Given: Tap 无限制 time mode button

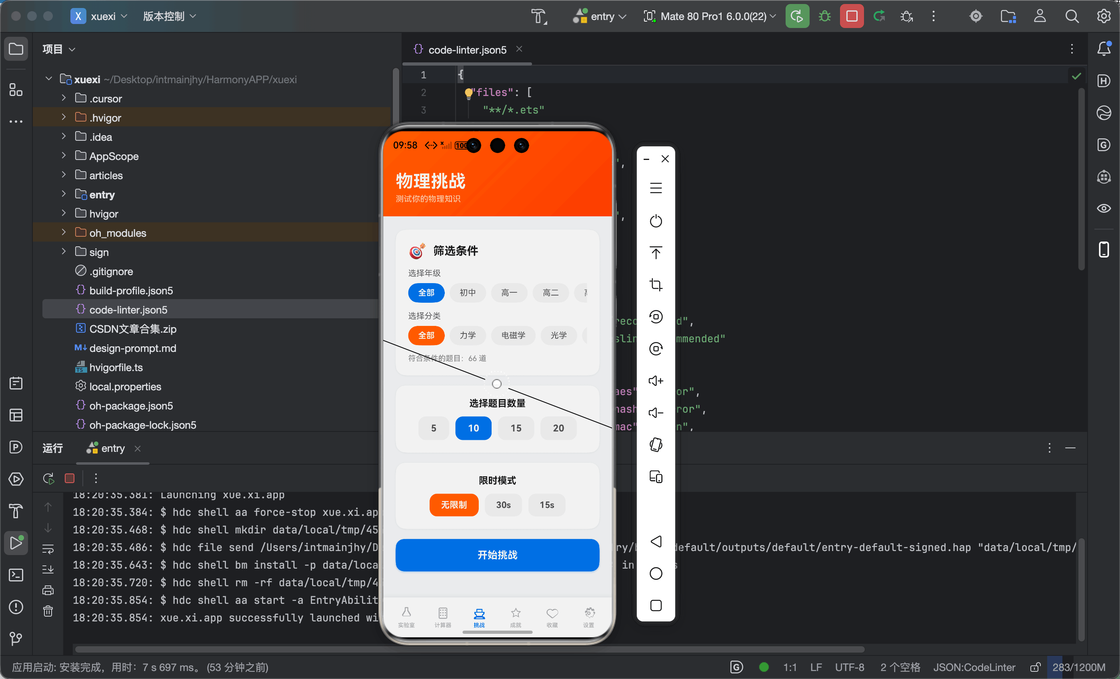Looking at the screenshot, I should pos(454,505).
